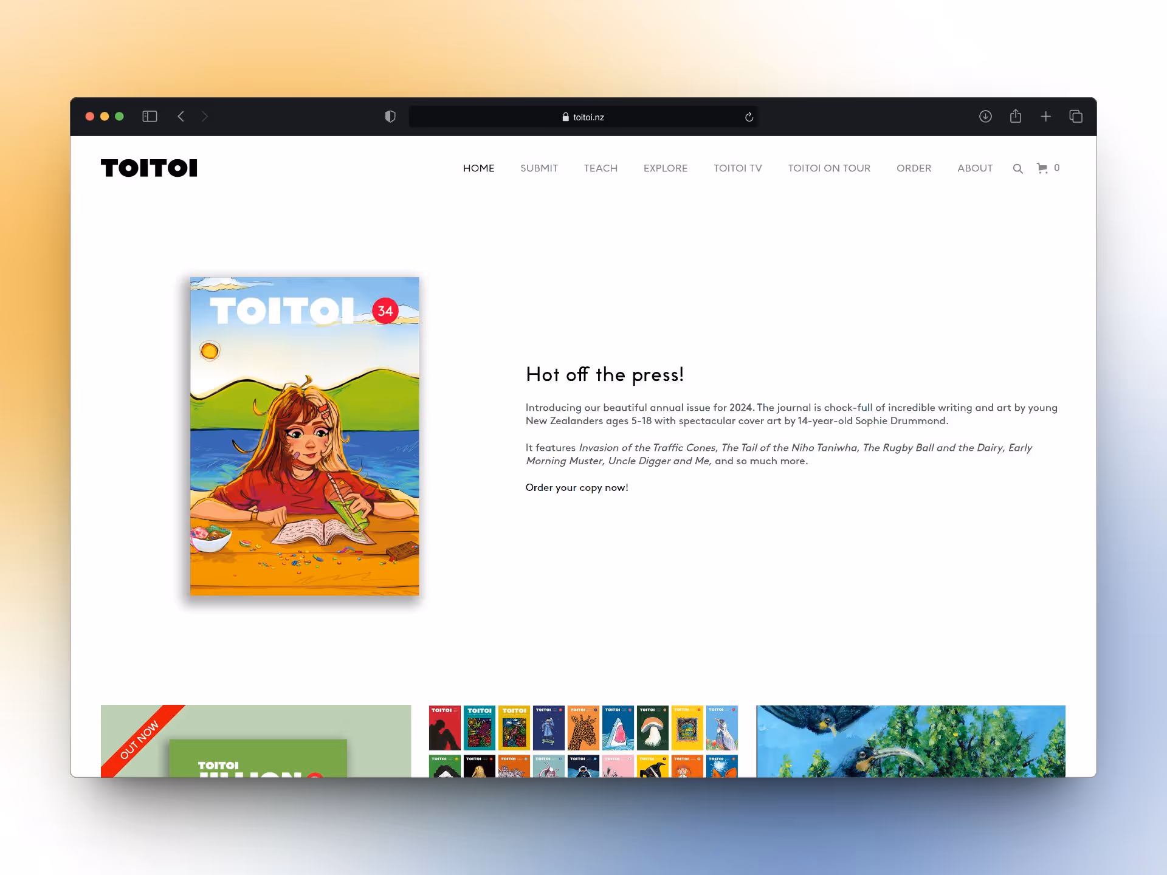Open the EXPLORE nav item

click(666, 168)
